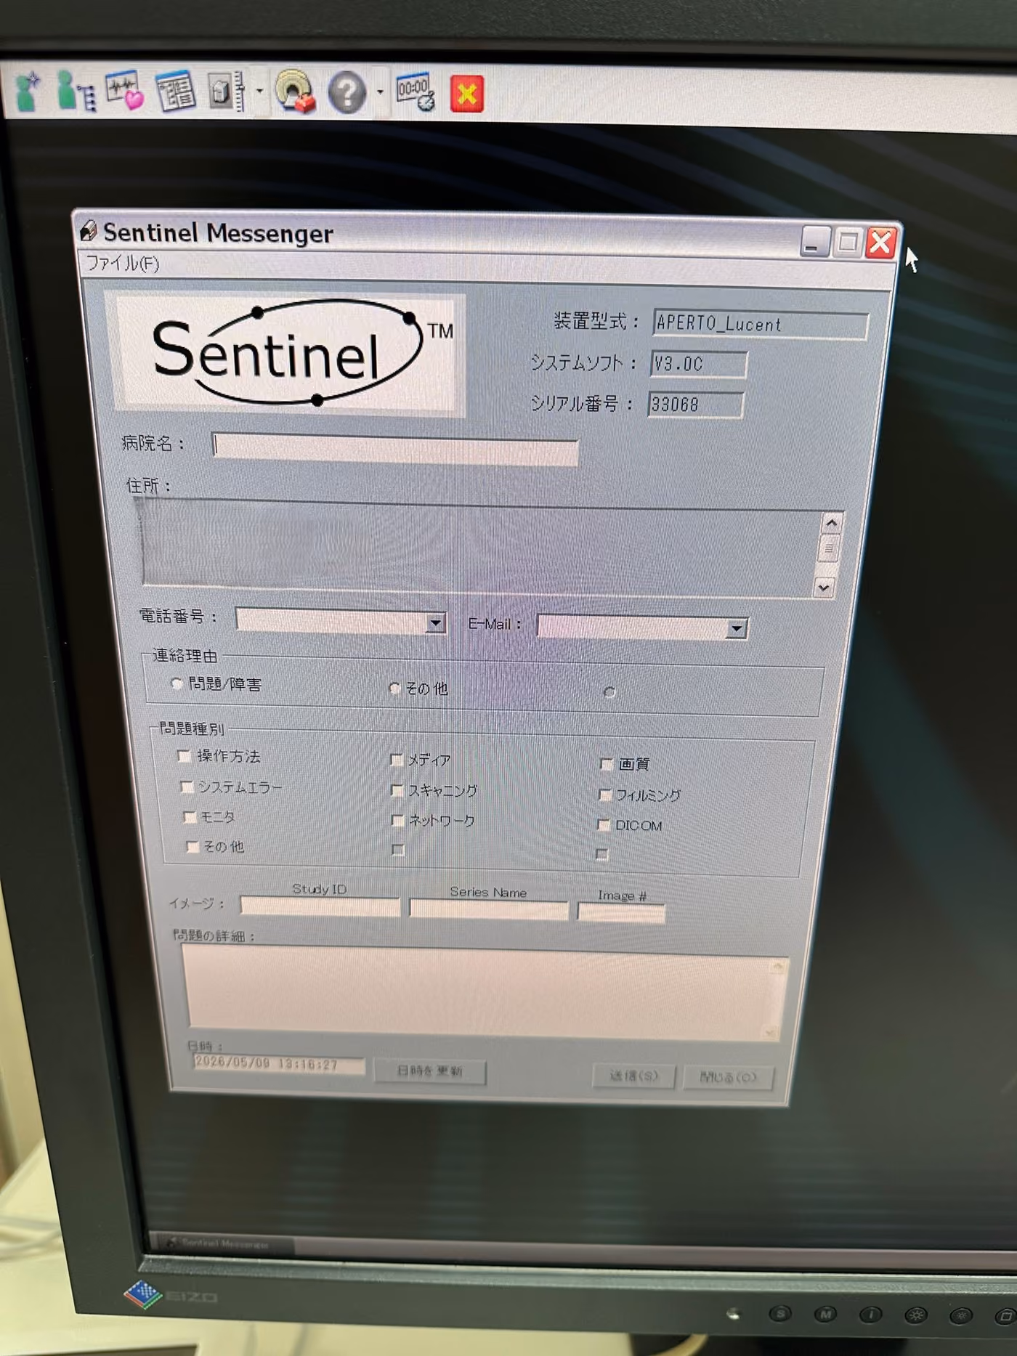Click the 00:00 timer clock icon
Image resolution: width=1017 pixels, height=1356 pixels.
coord(415,92)
